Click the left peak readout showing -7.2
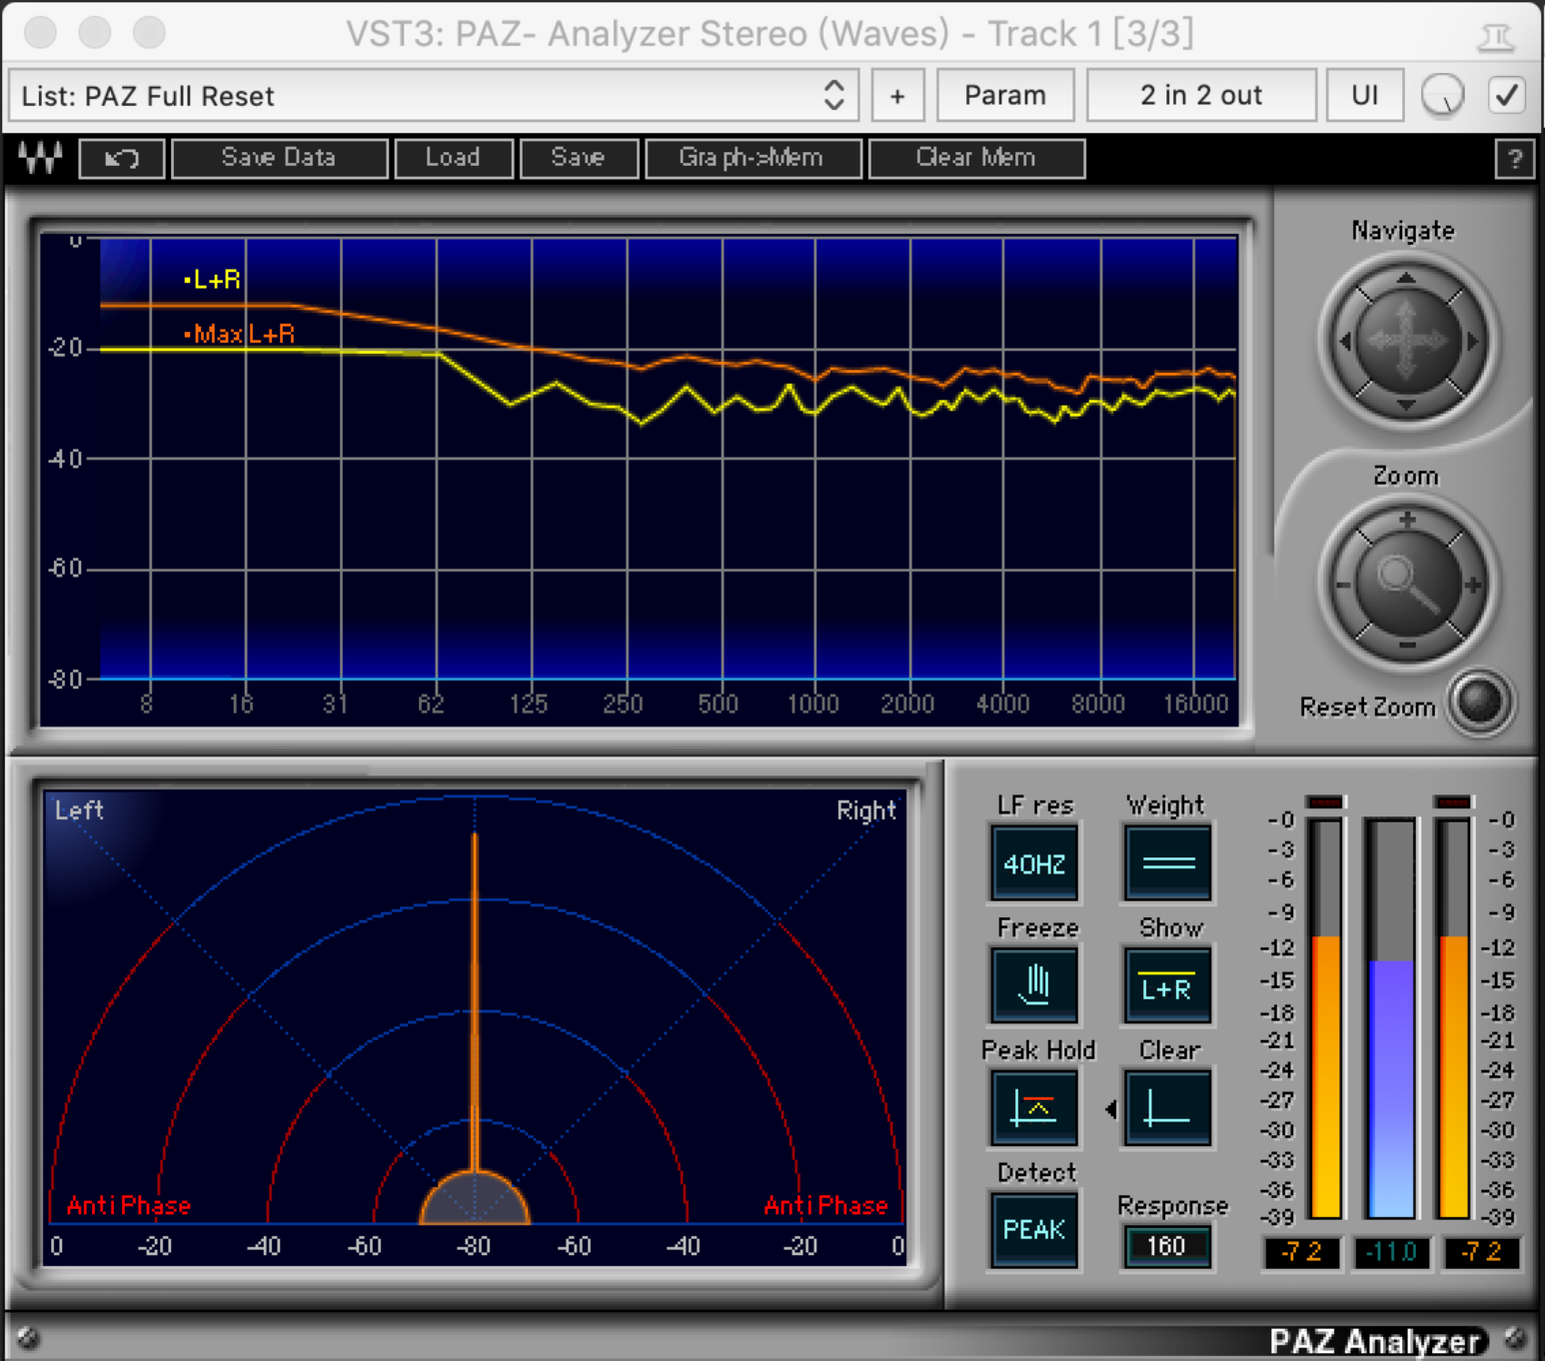 [1302, 1252]
